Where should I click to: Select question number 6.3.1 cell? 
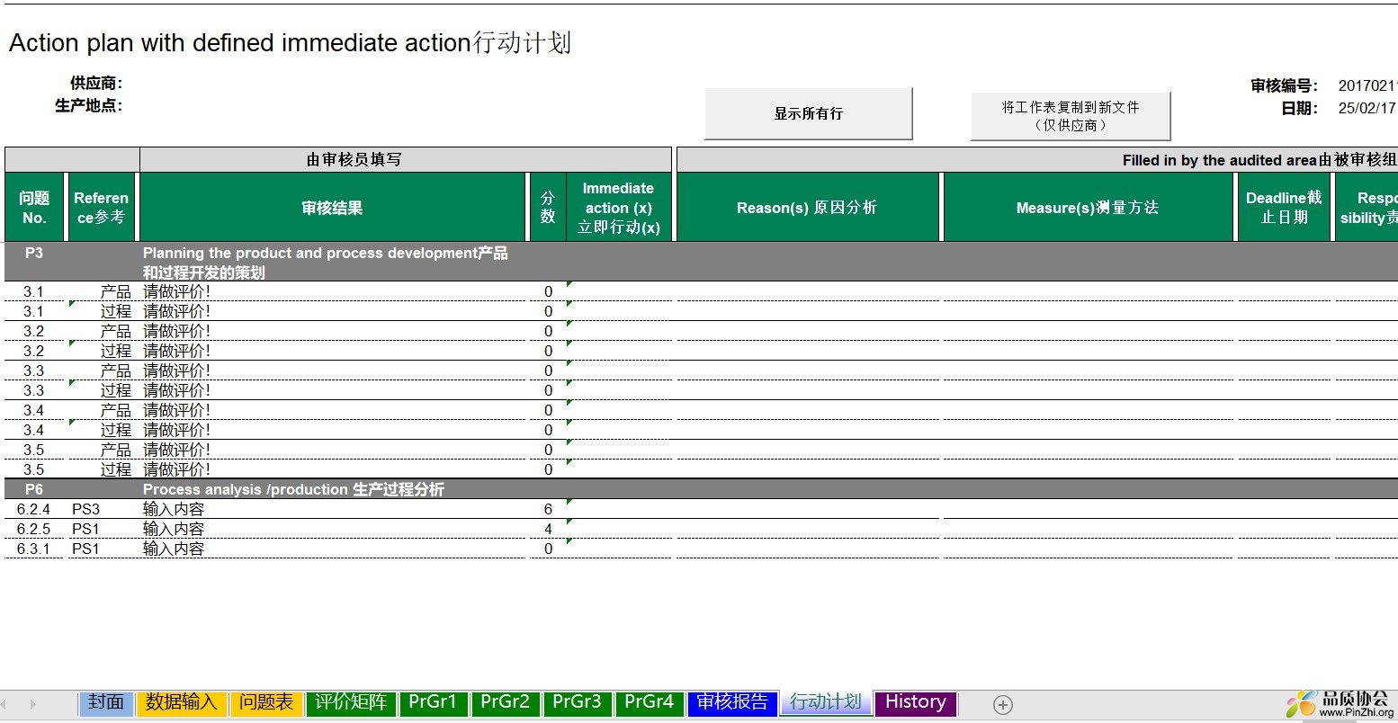tap(34, 549)
